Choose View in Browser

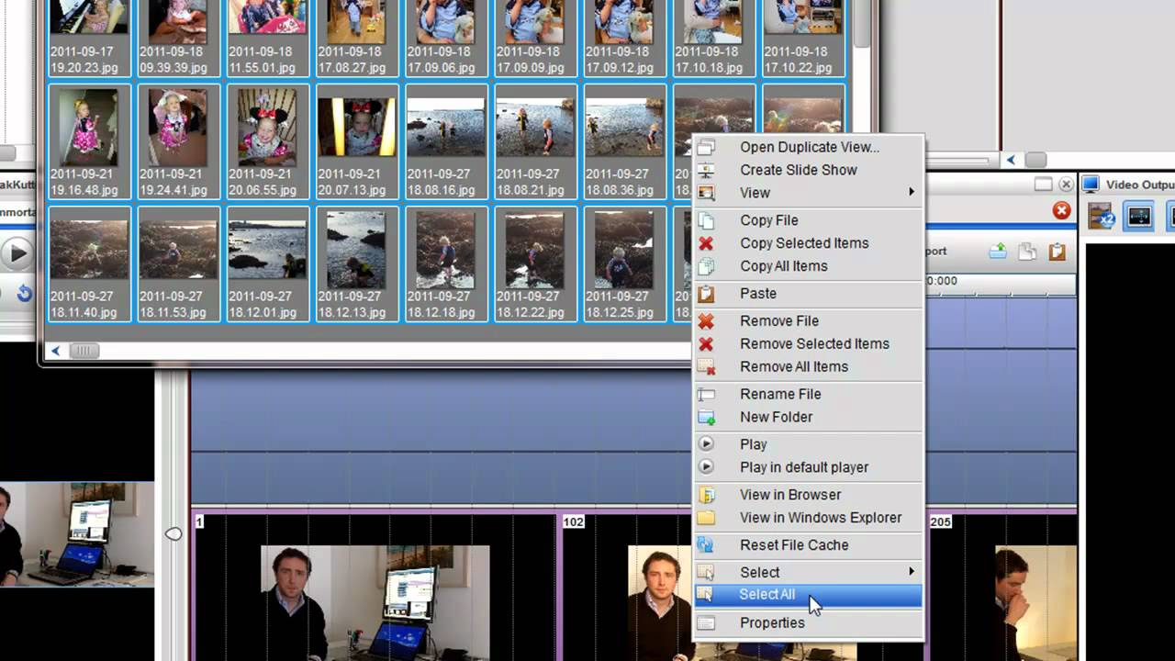[809, 495]
